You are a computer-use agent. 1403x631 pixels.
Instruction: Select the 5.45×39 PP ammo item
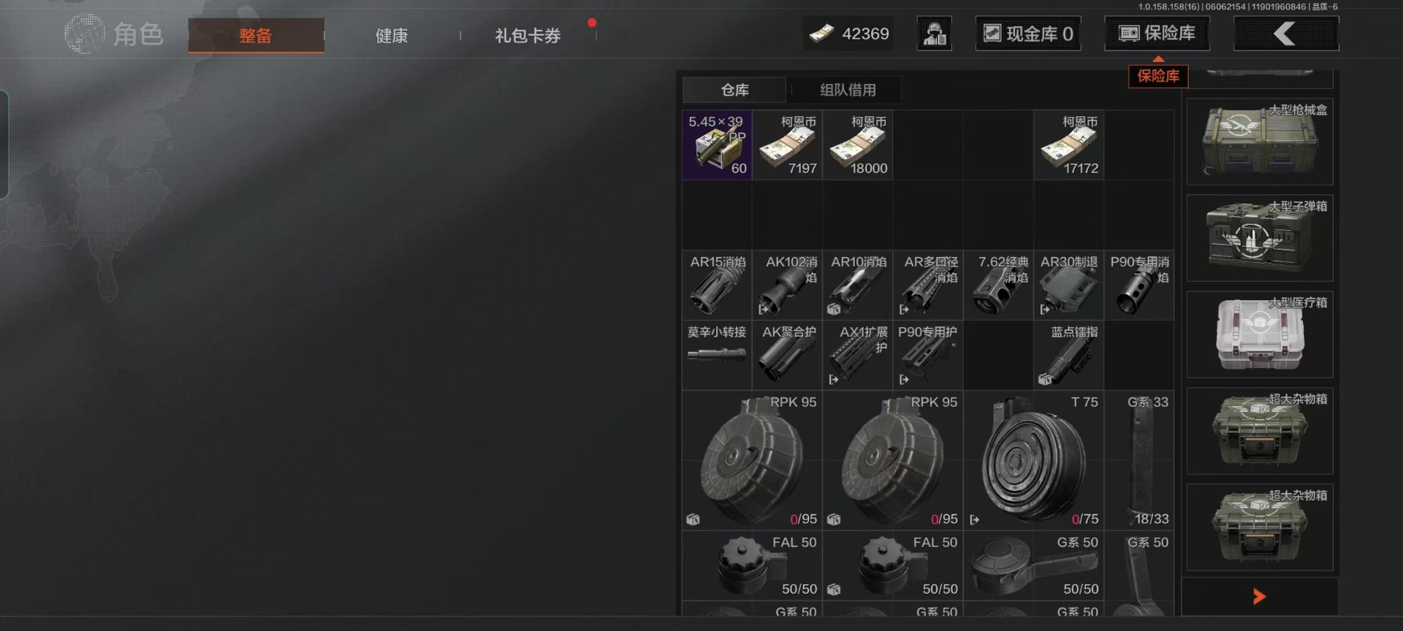(717, 145)
